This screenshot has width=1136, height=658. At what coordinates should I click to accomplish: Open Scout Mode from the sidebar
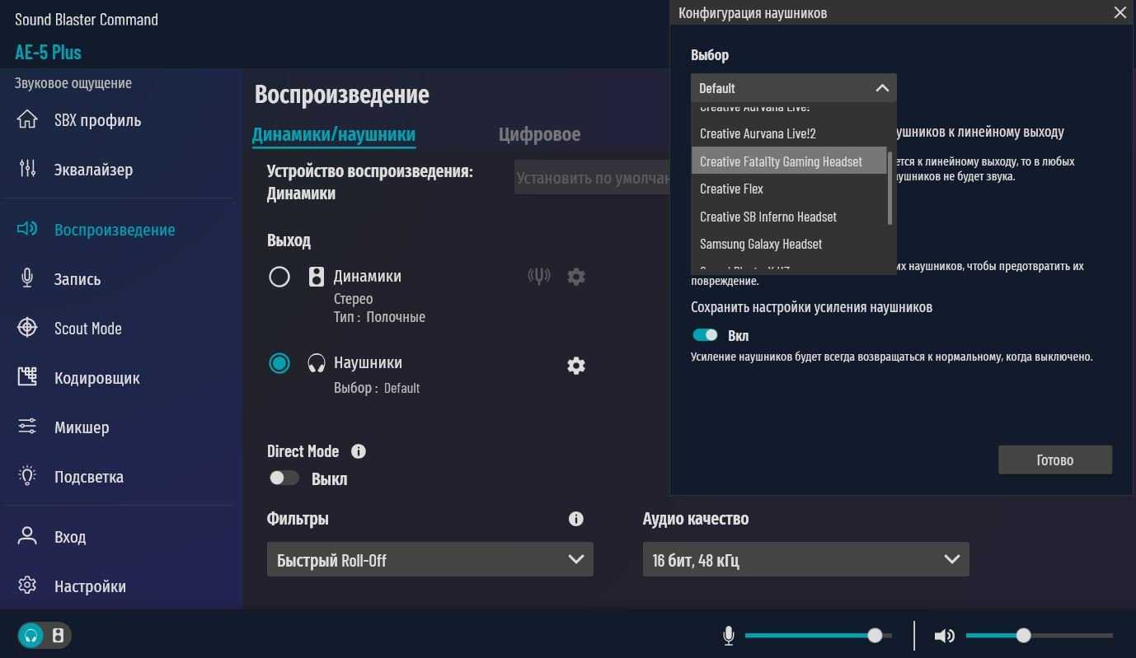point(87,329)
